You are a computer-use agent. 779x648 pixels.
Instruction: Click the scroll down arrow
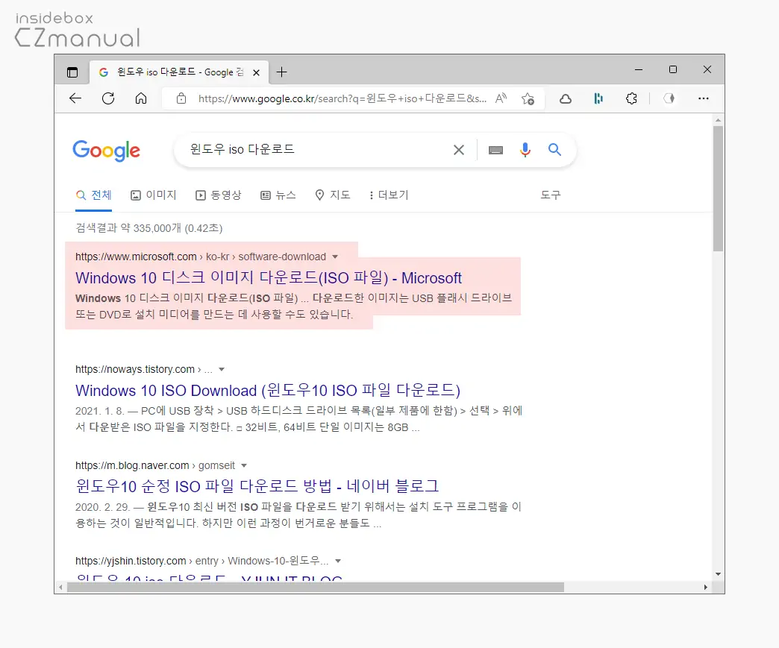pos(719,574)
